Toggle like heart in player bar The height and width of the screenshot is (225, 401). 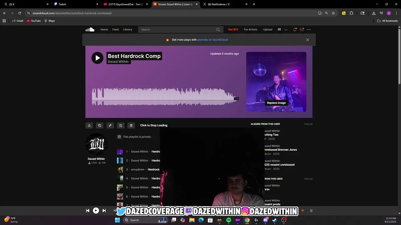(303, 211)
